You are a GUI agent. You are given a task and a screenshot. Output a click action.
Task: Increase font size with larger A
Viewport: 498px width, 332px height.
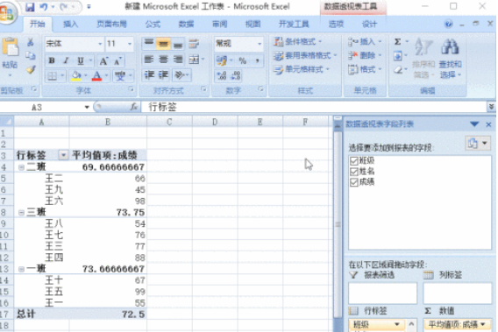103,61
